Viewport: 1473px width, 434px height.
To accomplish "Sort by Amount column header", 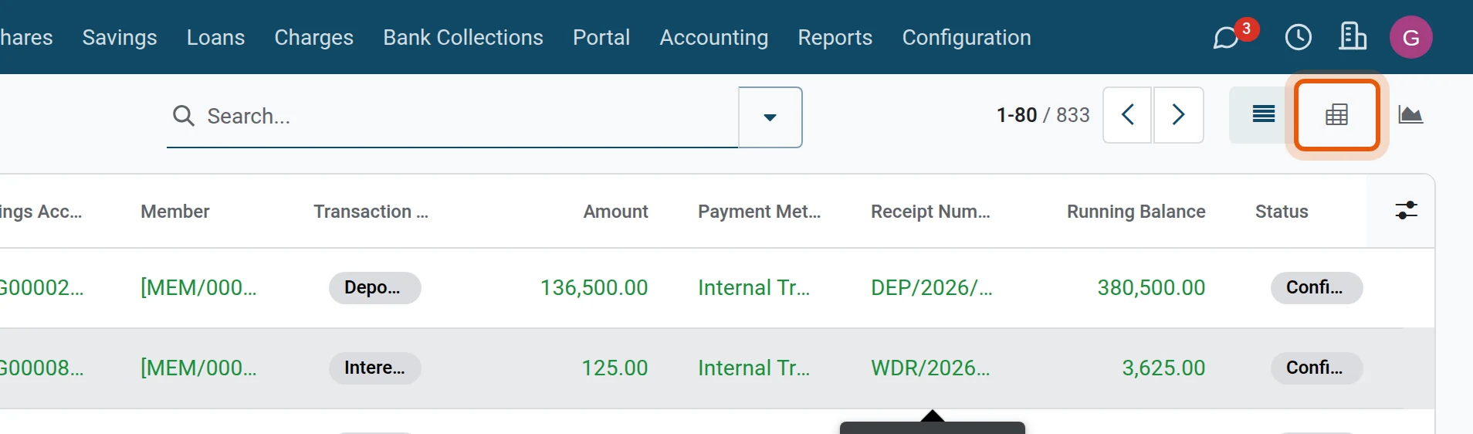I will pos(615,212).
